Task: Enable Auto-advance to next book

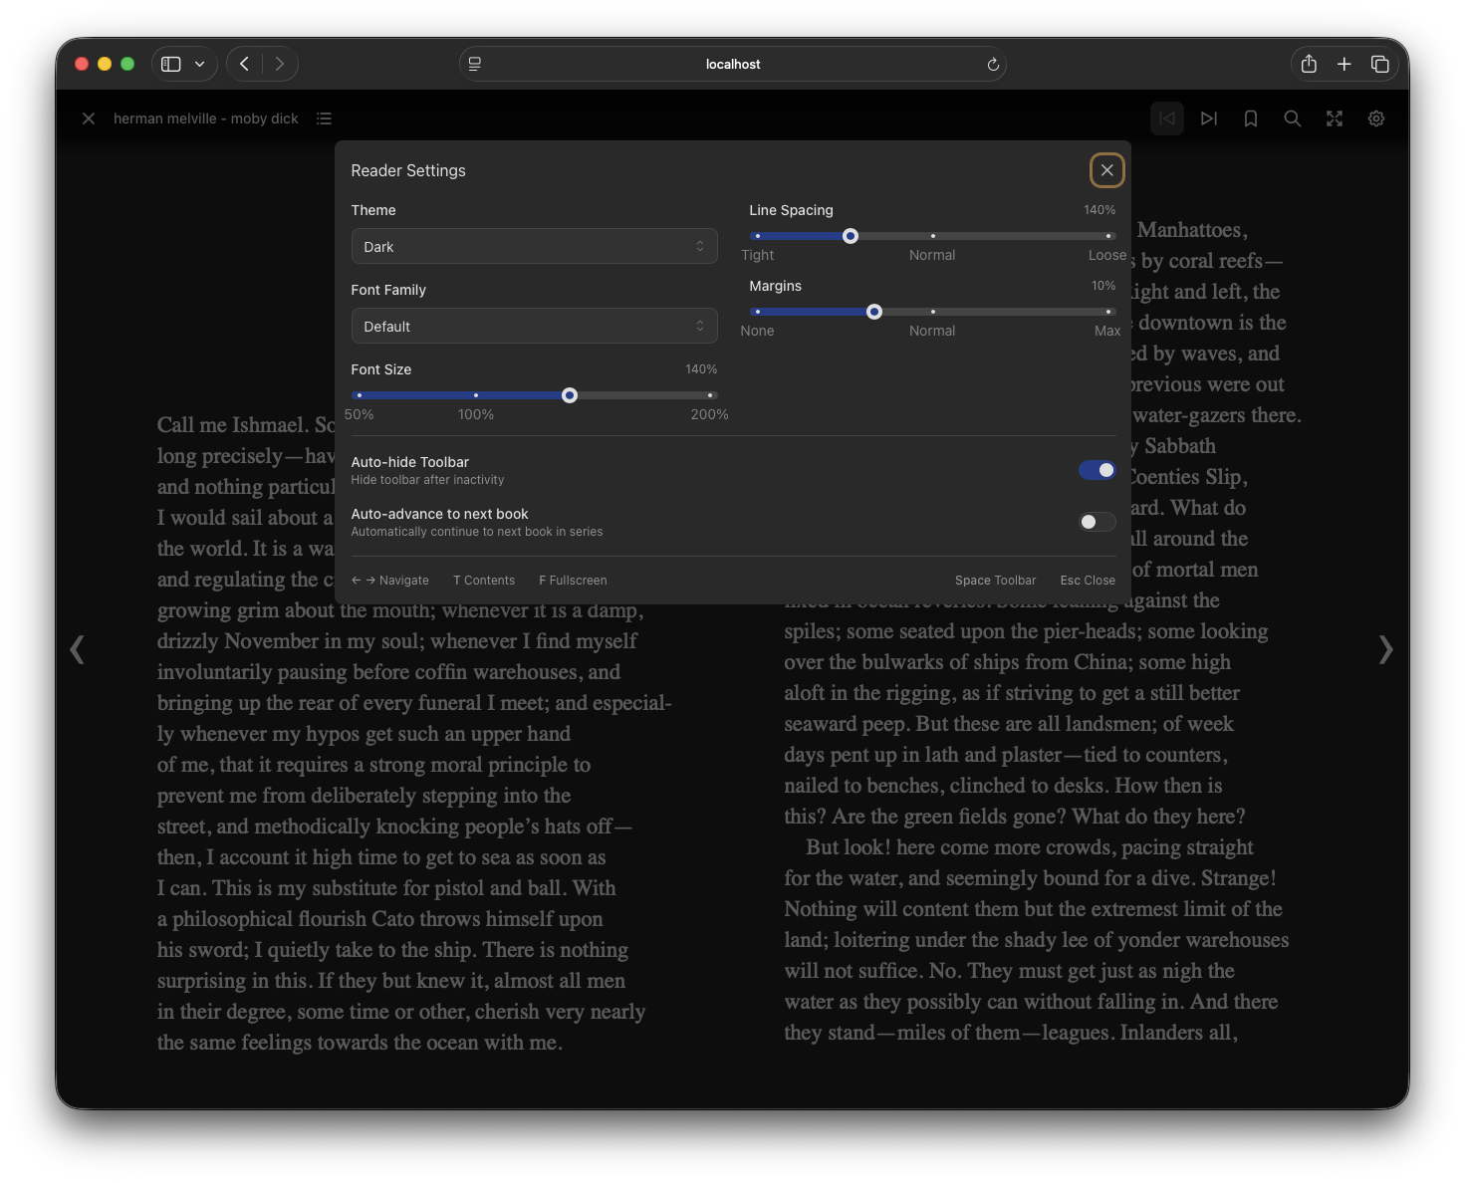Action: 1097,521
